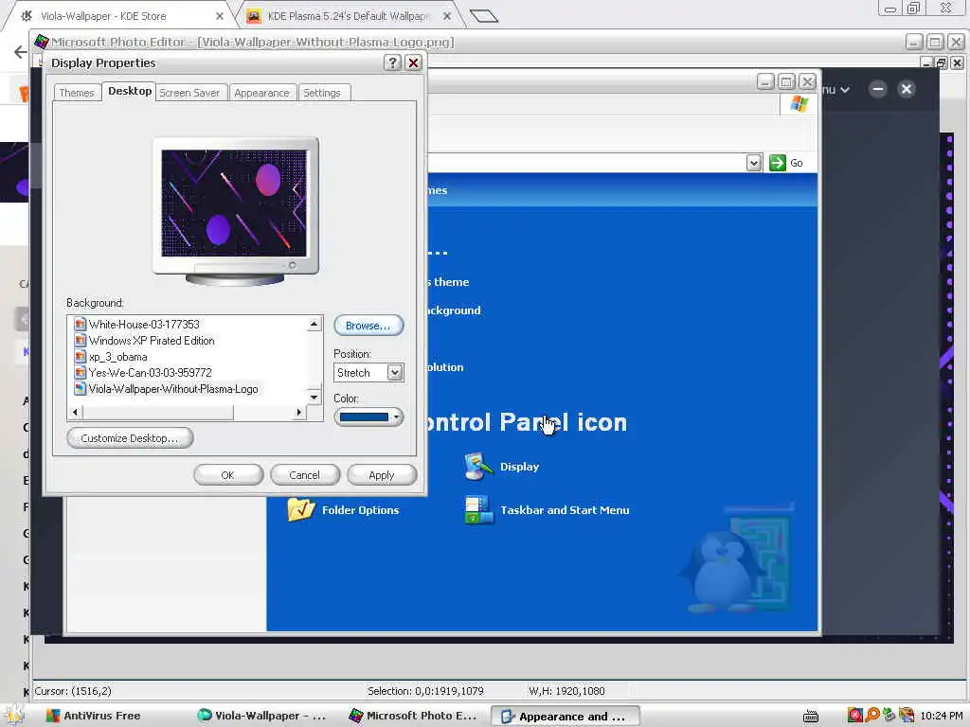The width and height of the screenshot is (970, 727).
Task: Click the Microsoft Photo E... taskbar button
Action: (x=413, y=716)
